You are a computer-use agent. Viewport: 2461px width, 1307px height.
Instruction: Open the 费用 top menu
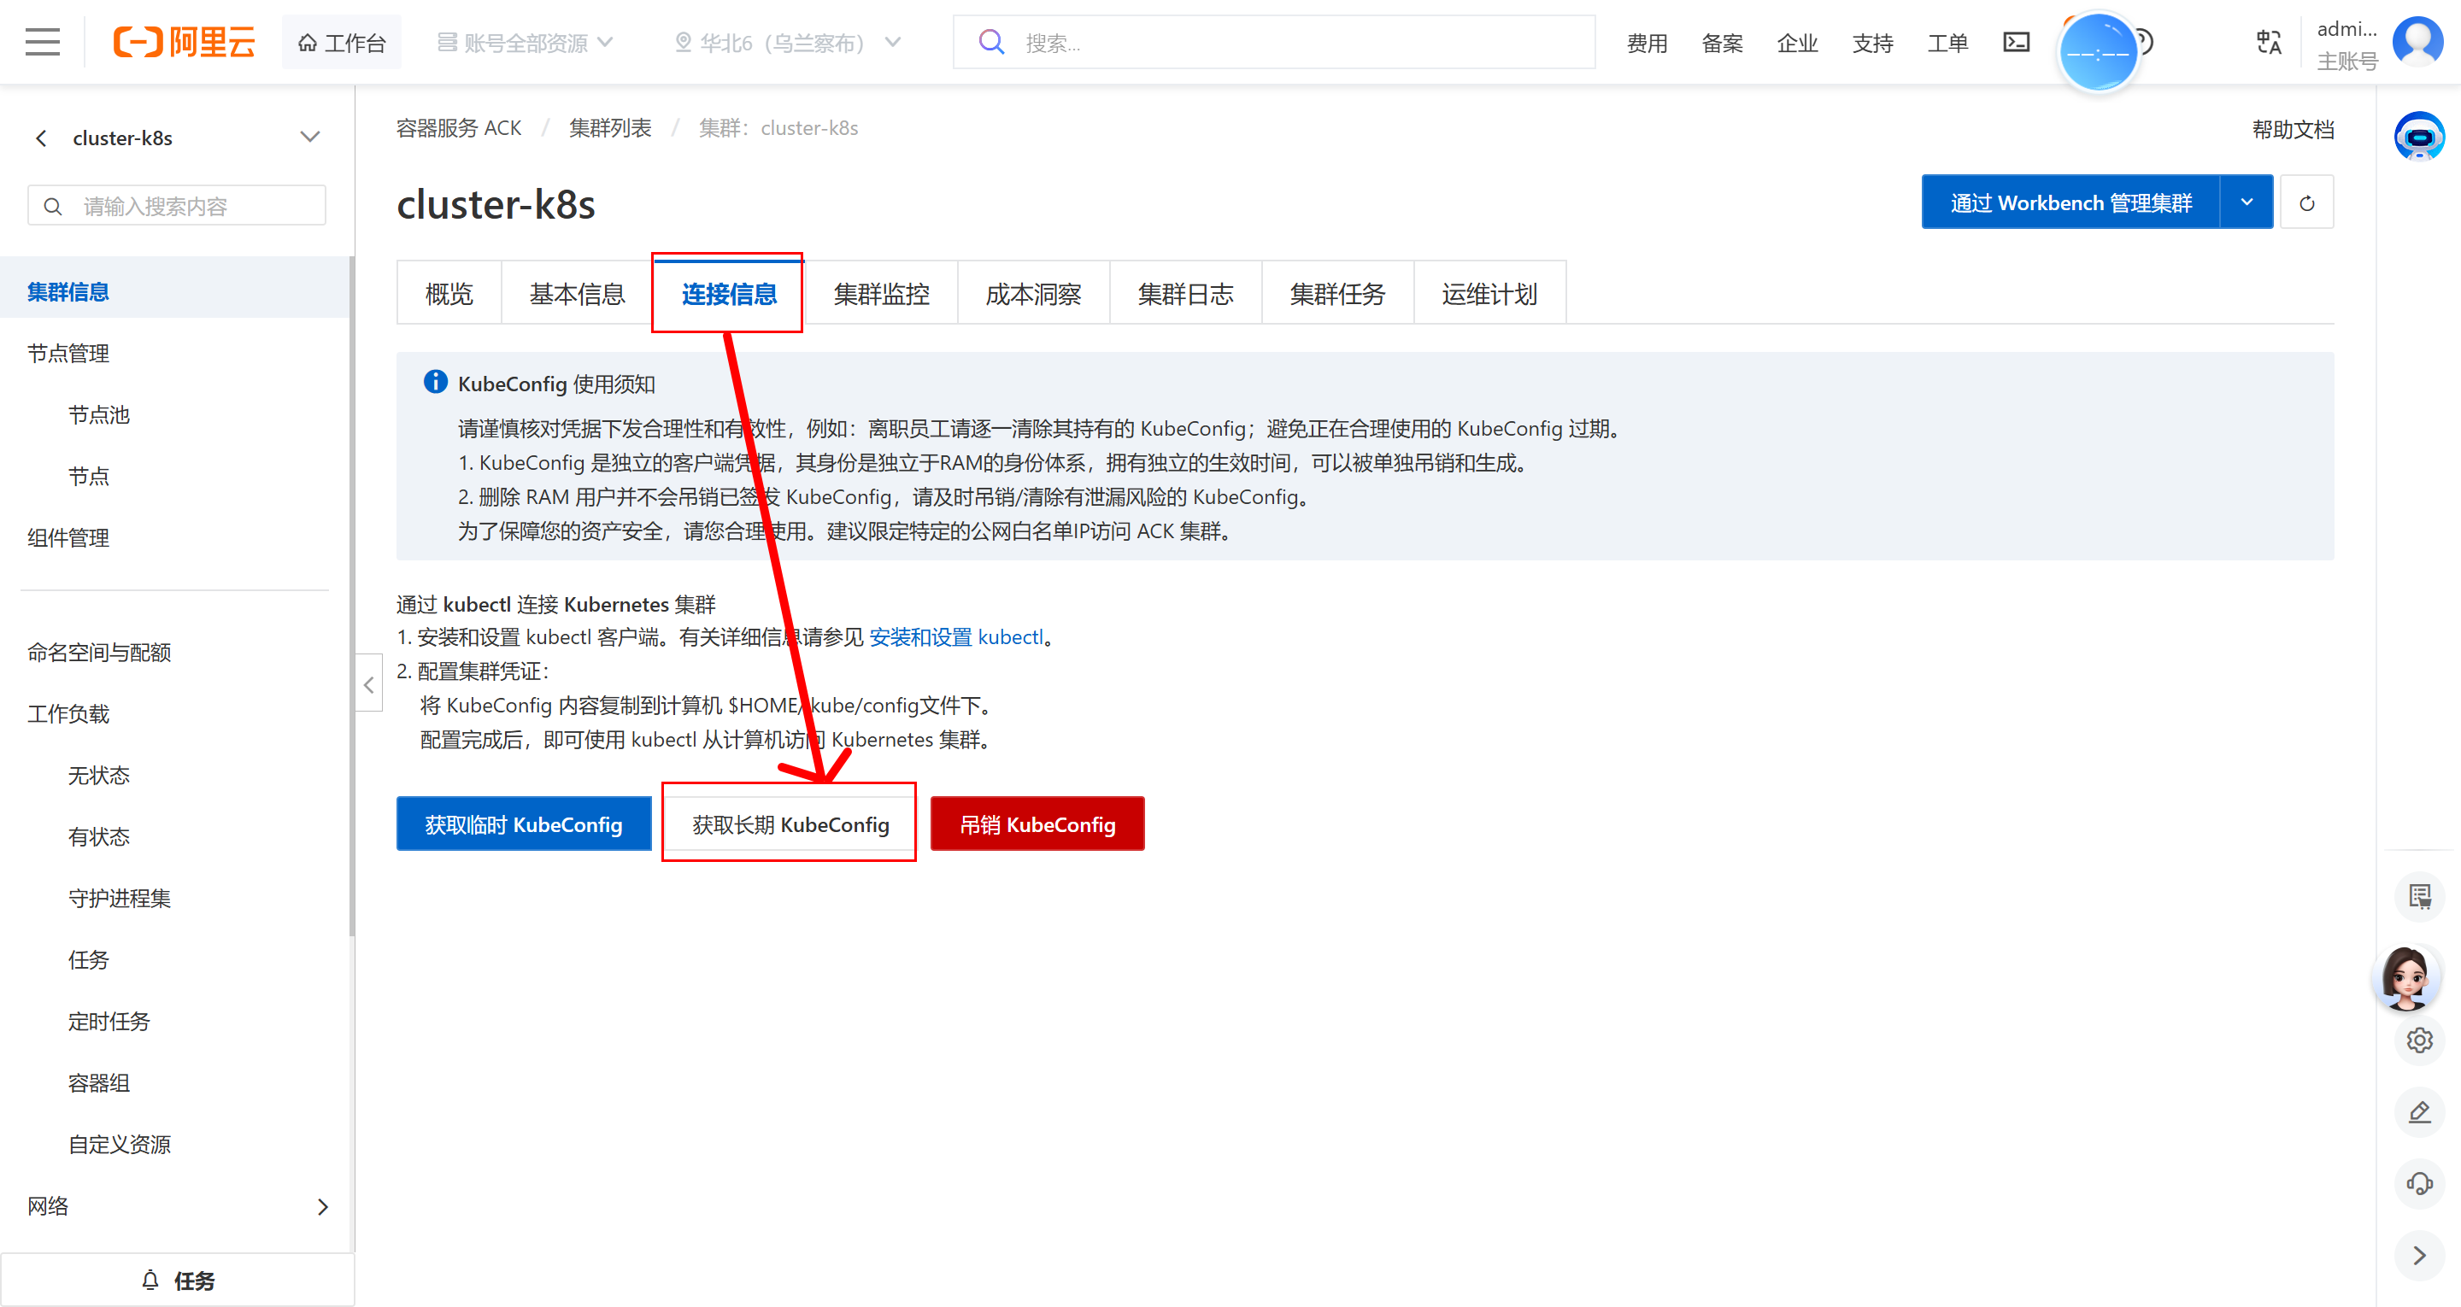pos(1647,43)
